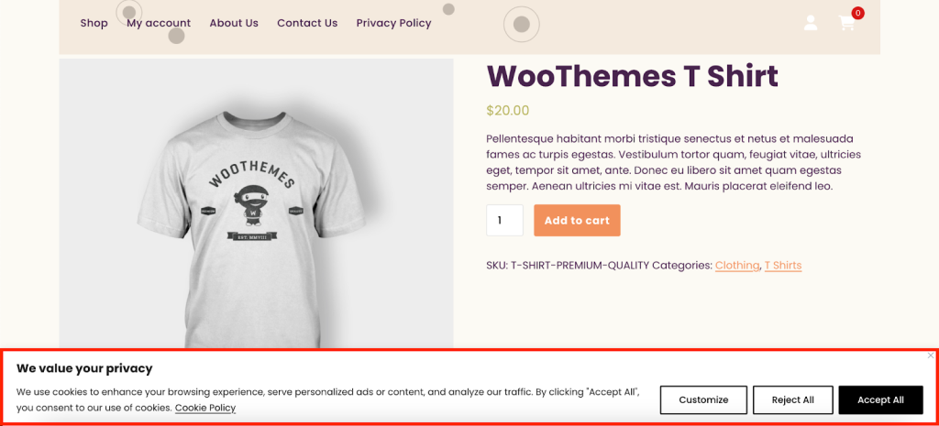Viewport: 939px width, 426px height.
Task: Navigate to About Us page
Action: tap(234, 23)
